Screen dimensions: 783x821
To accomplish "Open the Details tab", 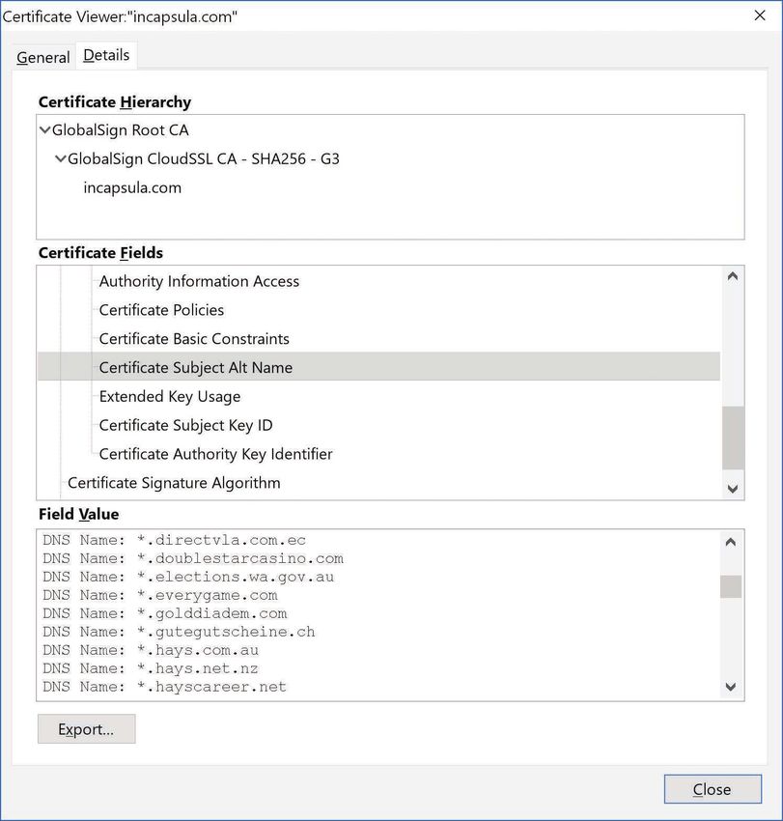I will [106, 55].
